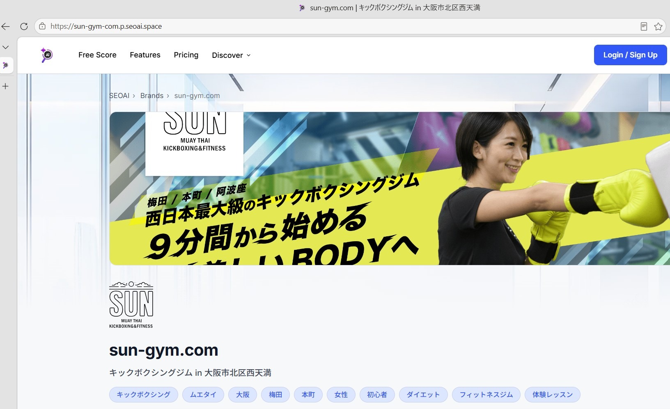
Task: Select the ムエタイ tag
Action: pyautogui.click(x=203, y=395)
